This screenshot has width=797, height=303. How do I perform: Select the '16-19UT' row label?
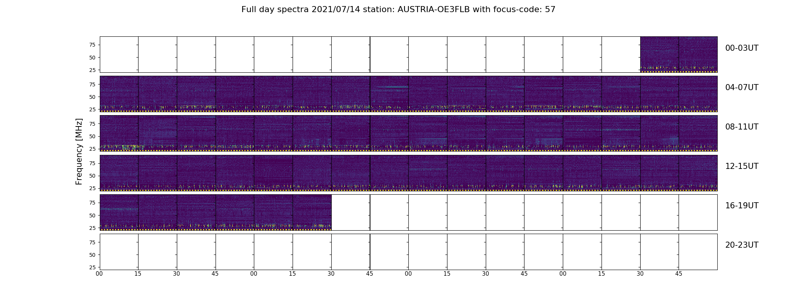pyautogui.click(x=742, y=206)
